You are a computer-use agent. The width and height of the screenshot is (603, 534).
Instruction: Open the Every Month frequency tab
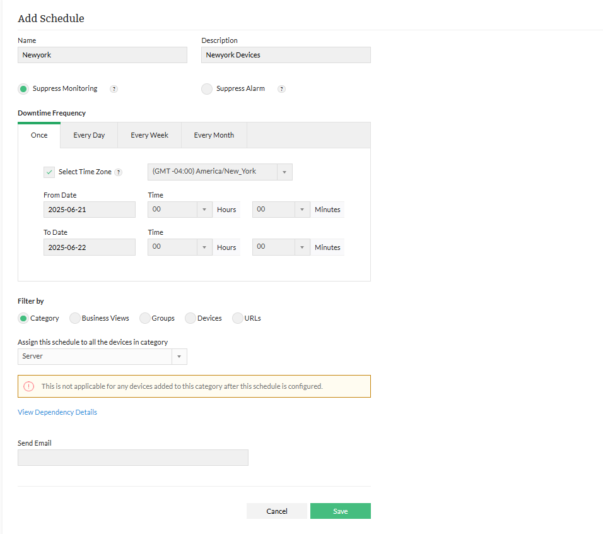click(x=214, y=135)
